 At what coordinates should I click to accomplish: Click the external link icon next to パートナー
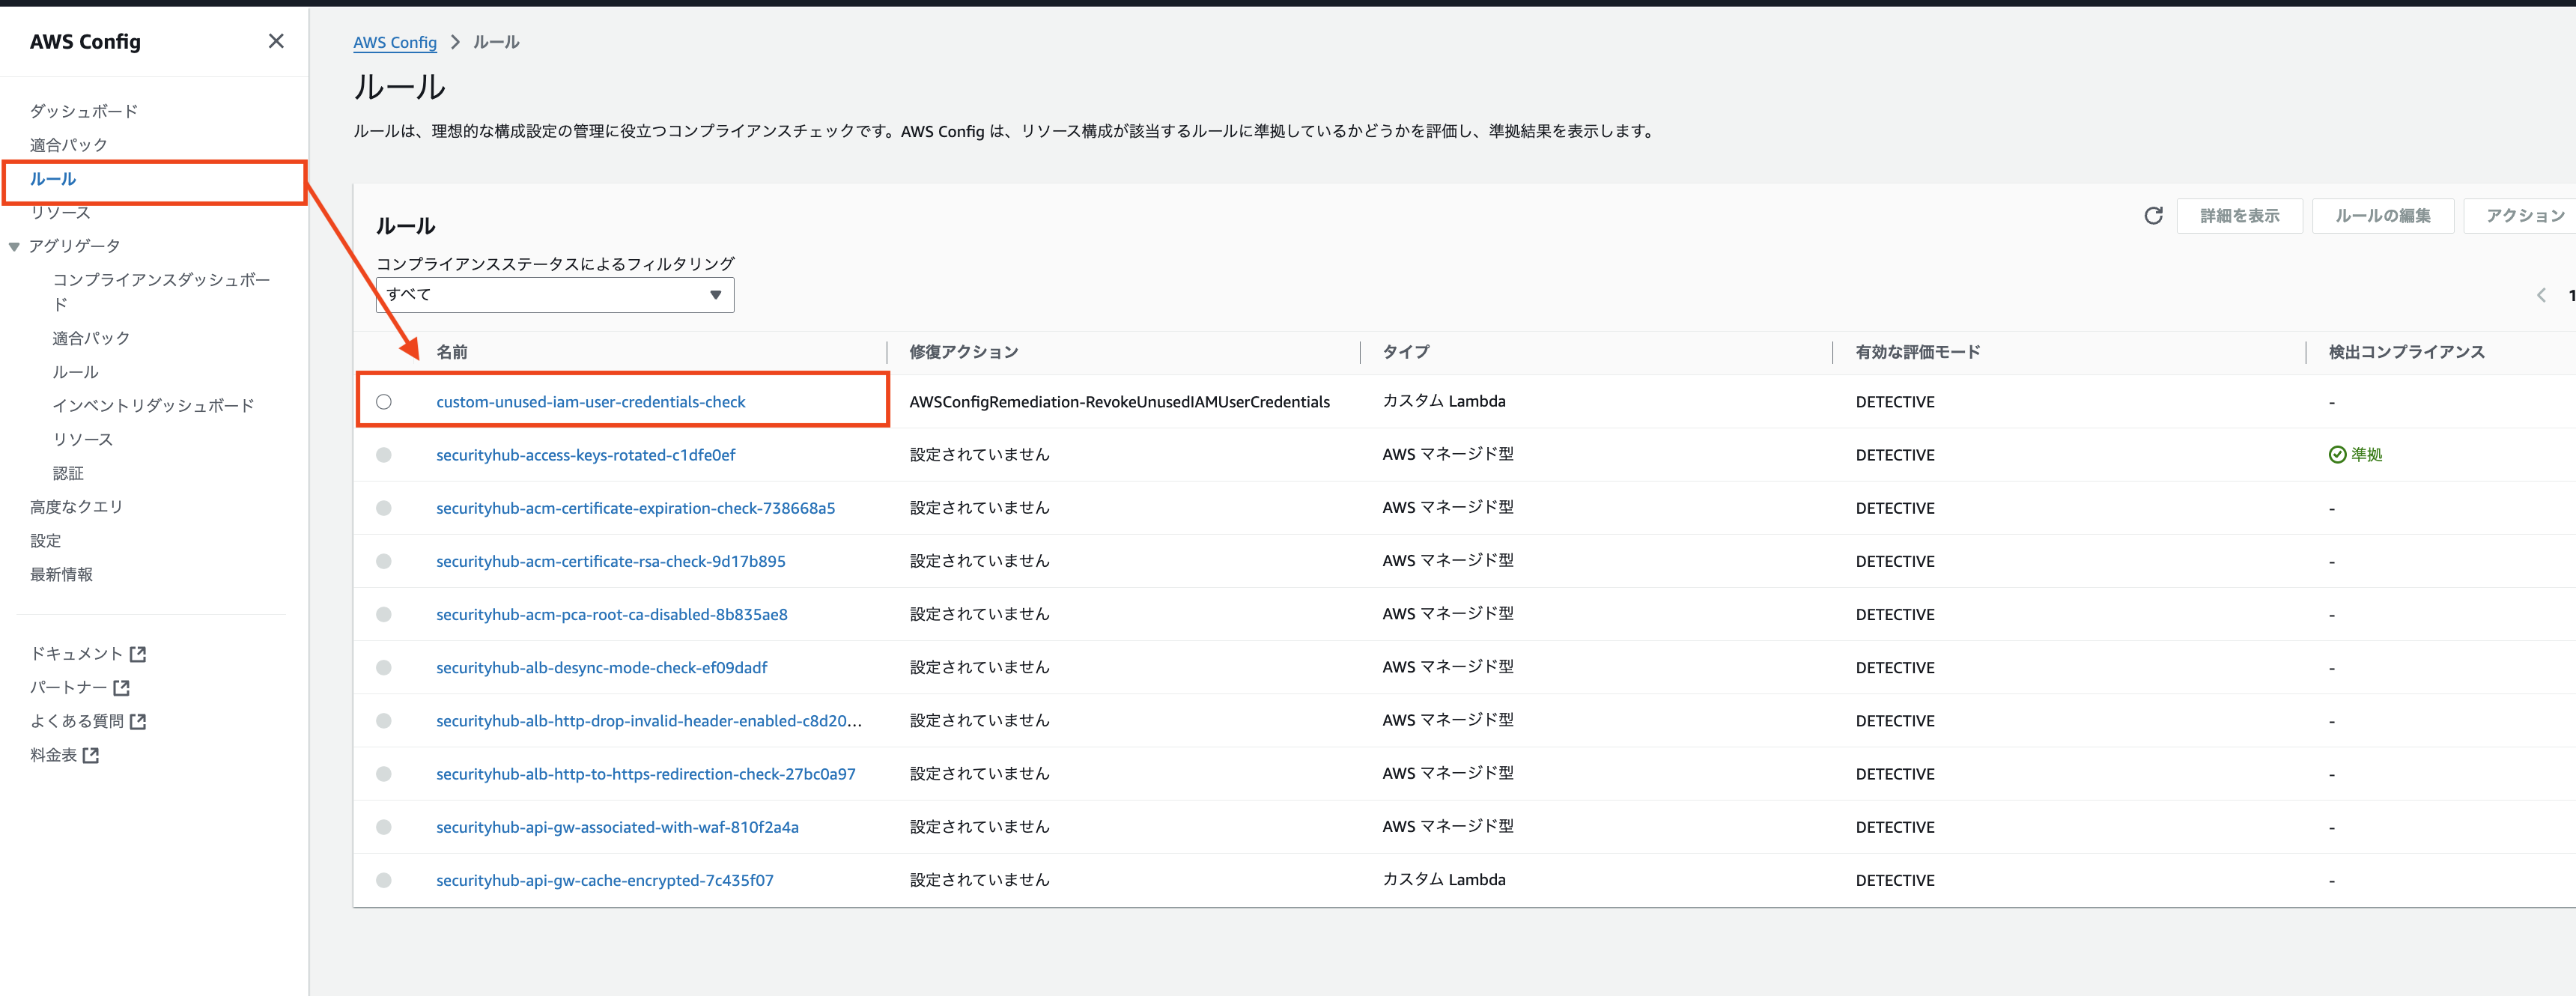coord(122,688)
